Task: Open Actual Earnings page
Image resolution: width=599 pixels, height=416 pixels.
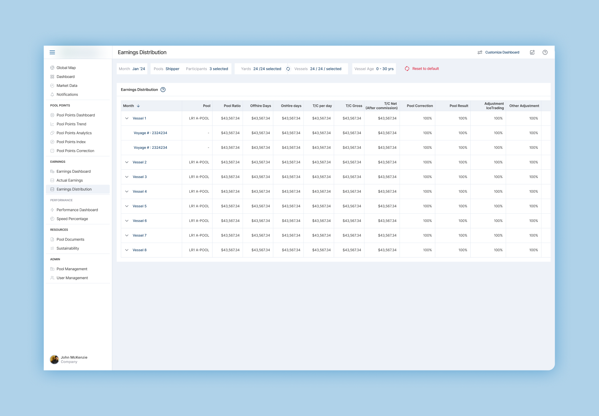Action: click(70, 180)
